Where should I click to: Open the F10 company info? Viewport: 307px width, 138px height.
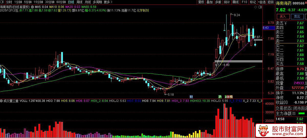point(244,2)
